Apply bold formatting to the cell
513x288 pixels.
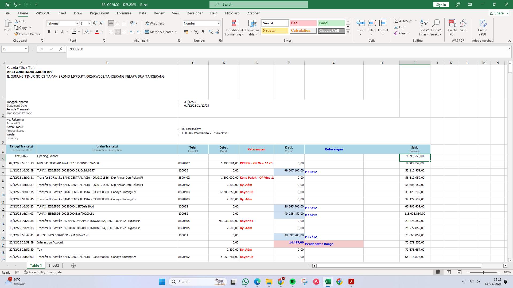[x=49, y=32]
